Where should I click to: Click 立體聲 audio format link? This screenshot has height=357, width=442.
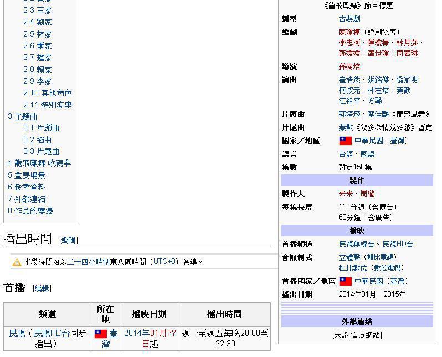click(350, 257)
